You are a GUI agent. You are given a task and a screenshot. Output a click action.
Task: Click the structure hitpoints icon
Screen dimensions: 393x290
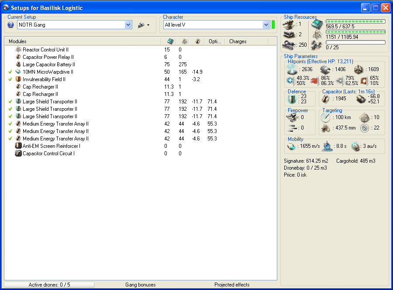(359, 69)
